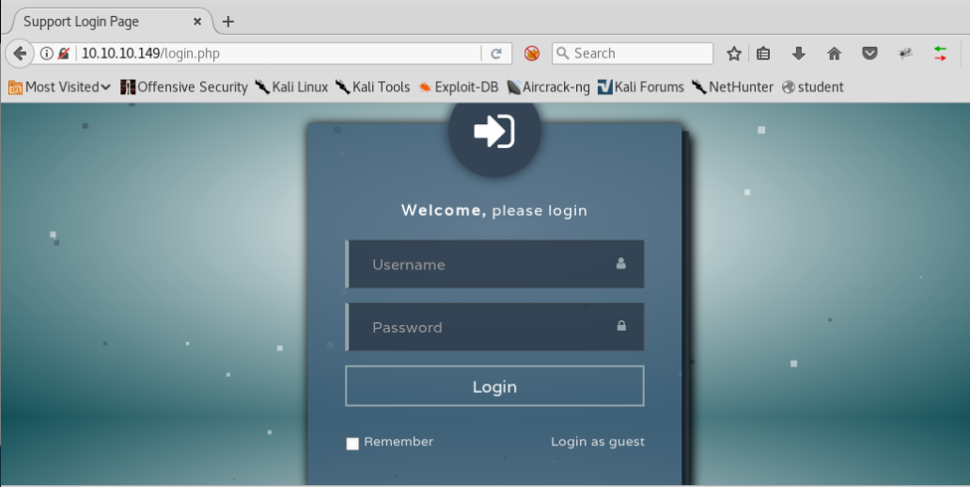The image size is (970, 487).
Task: Click the Login as guest link
Action: (597, 442)
